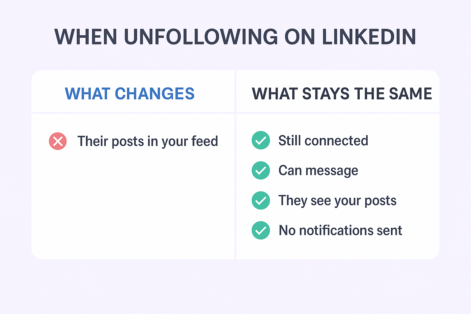
Task: Click the "Can message" text
Action: [x=318, y=170]
